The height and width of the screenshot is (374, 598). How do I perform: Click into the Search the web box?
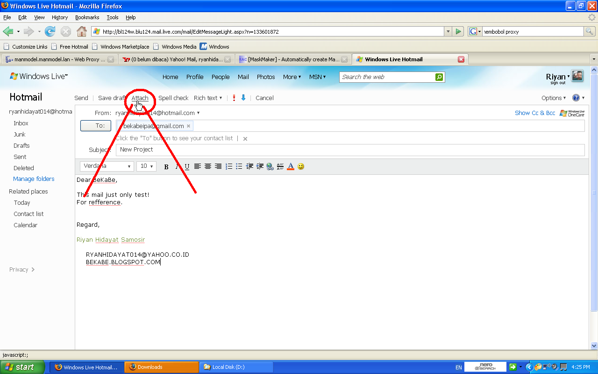pos(387,77)
